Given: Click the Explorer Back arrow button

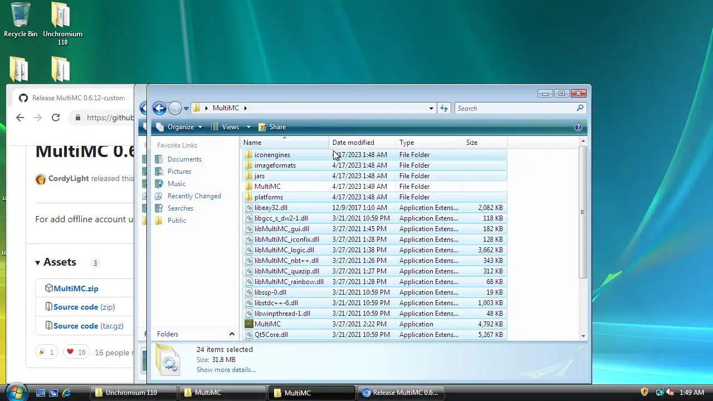Looking at the screenshot, I should point(159,108).
